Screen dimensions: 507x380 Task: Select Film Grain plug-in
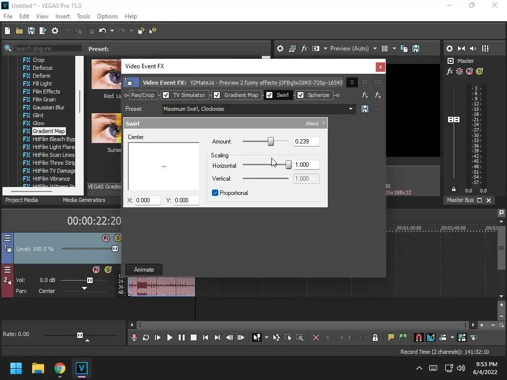(x=44, y=99)
